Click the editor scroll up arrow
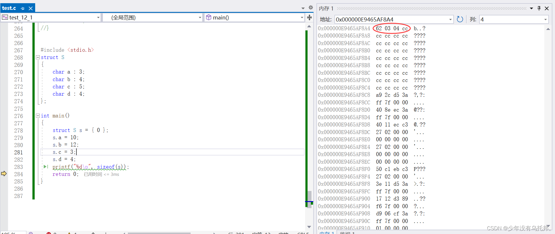Viewport: 555px width, 234px height. point(309,26)
